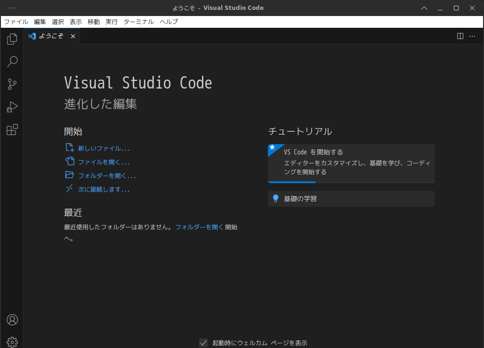Click the 最近 section heading
Screen dimensions: 484x348
tap(73, 212)
